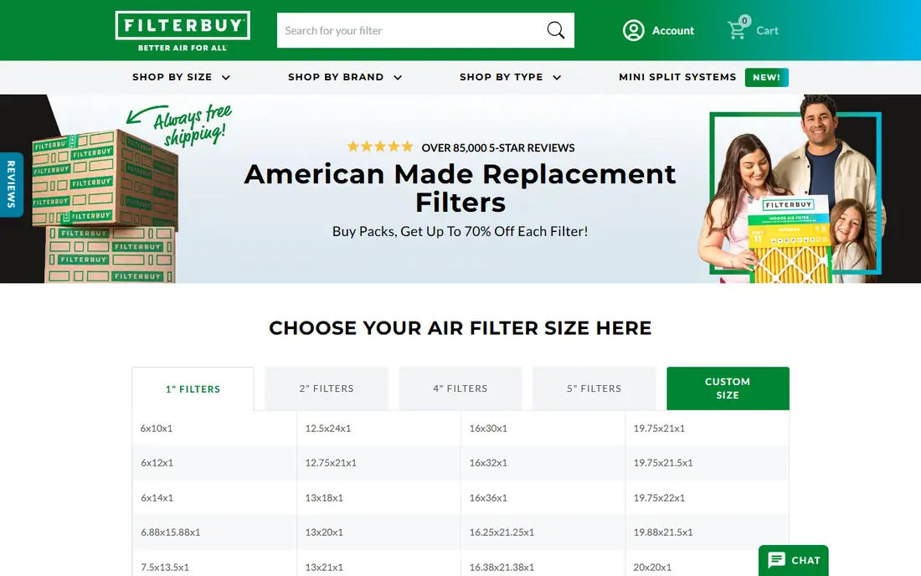
Task: Select the 13x20x1 filter size
Action: tap(324, 532)
